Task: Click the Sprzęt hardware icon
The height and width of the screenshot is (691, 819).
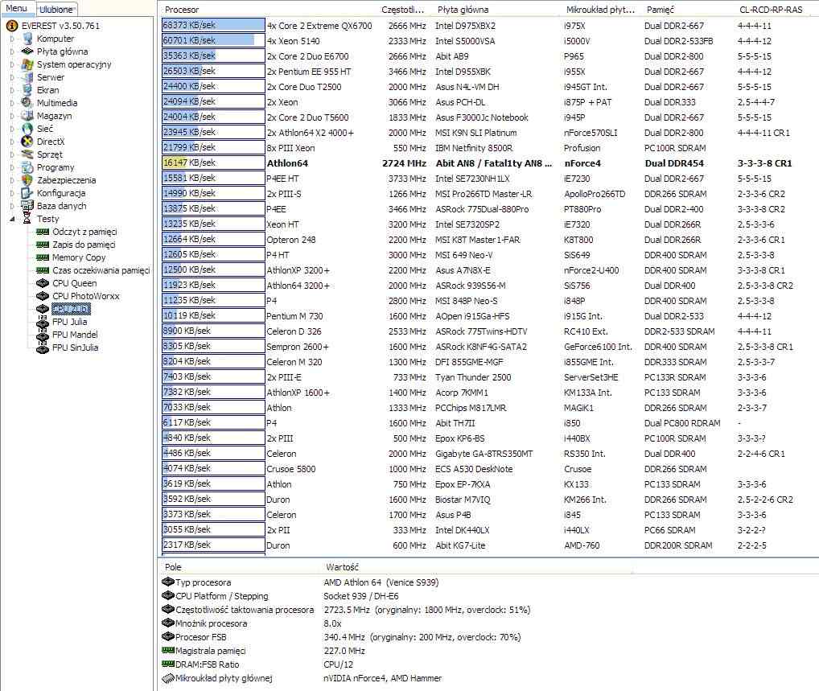Action: 27,154
